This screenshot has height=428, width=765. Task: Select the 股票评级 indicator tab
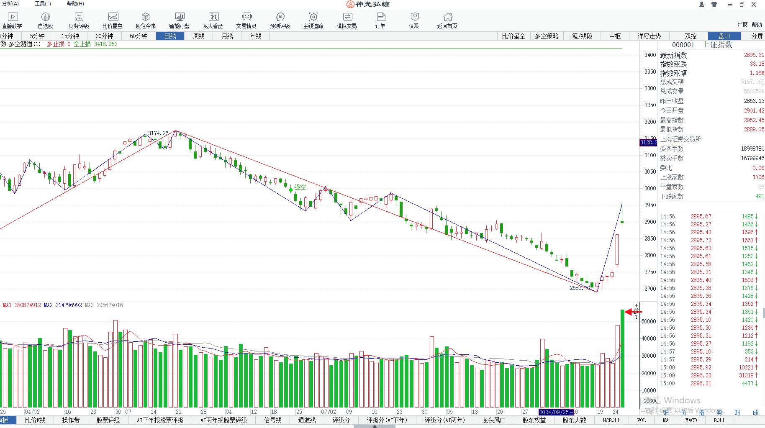click(x=108, y=420)
